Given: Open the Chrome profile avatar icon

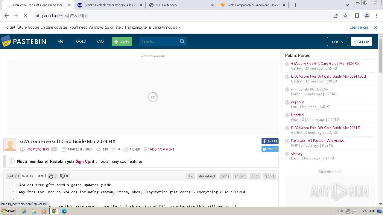Looking at the screenshot, I should pyautogui.click(x=367, y=16).
